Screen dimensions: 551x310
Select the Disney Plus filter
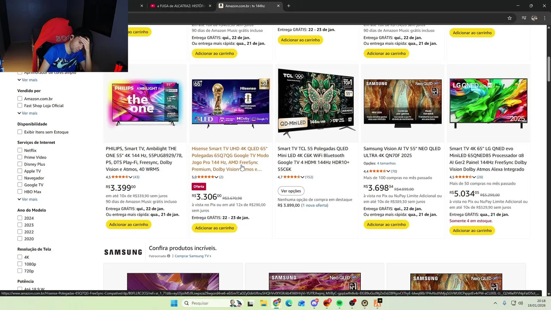tap(20, 164)
